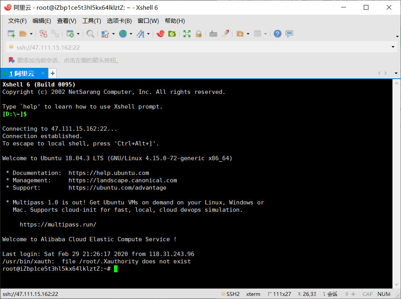Click the [D:\~]$ local prompt line
This screenshot has height=299, width=401.
click(15, 114)
